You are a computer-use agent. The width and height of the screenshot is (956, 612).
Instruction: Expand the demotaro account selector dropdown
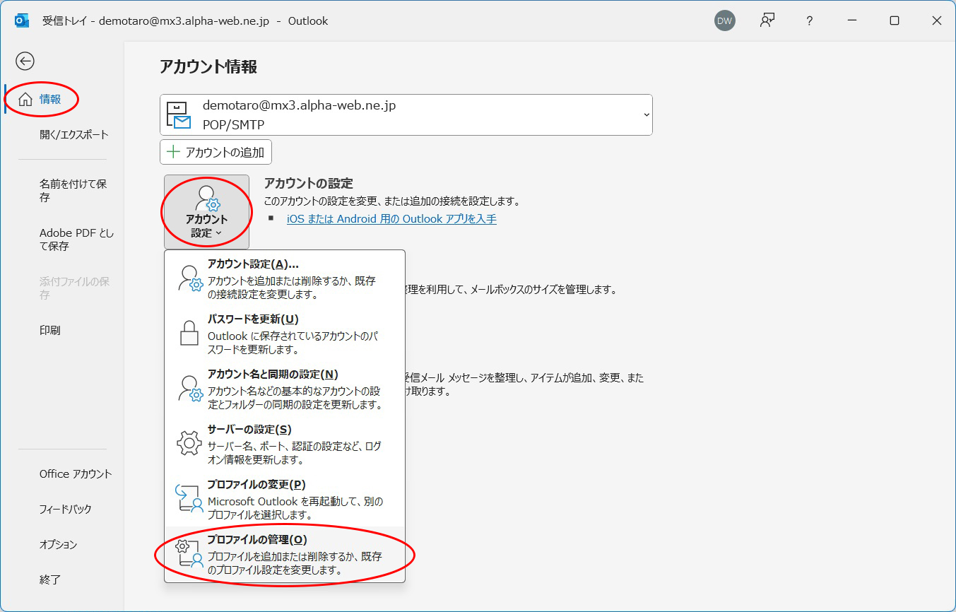coord(646,114)
